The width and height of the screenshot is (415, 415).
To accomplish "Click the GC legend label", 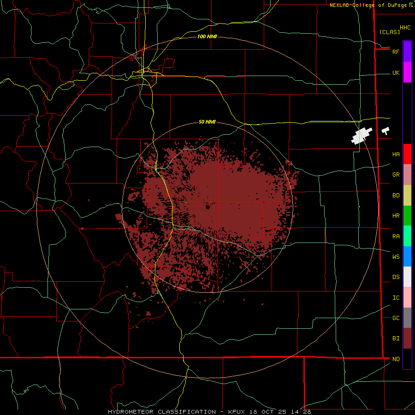I will pos(396,318).
